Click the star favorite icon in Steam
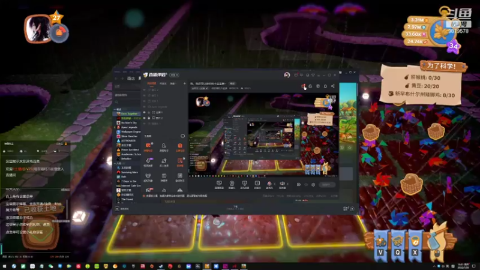The height and width of the screenshot is (270, 480). pyautogui.click(x=350, y=148)
